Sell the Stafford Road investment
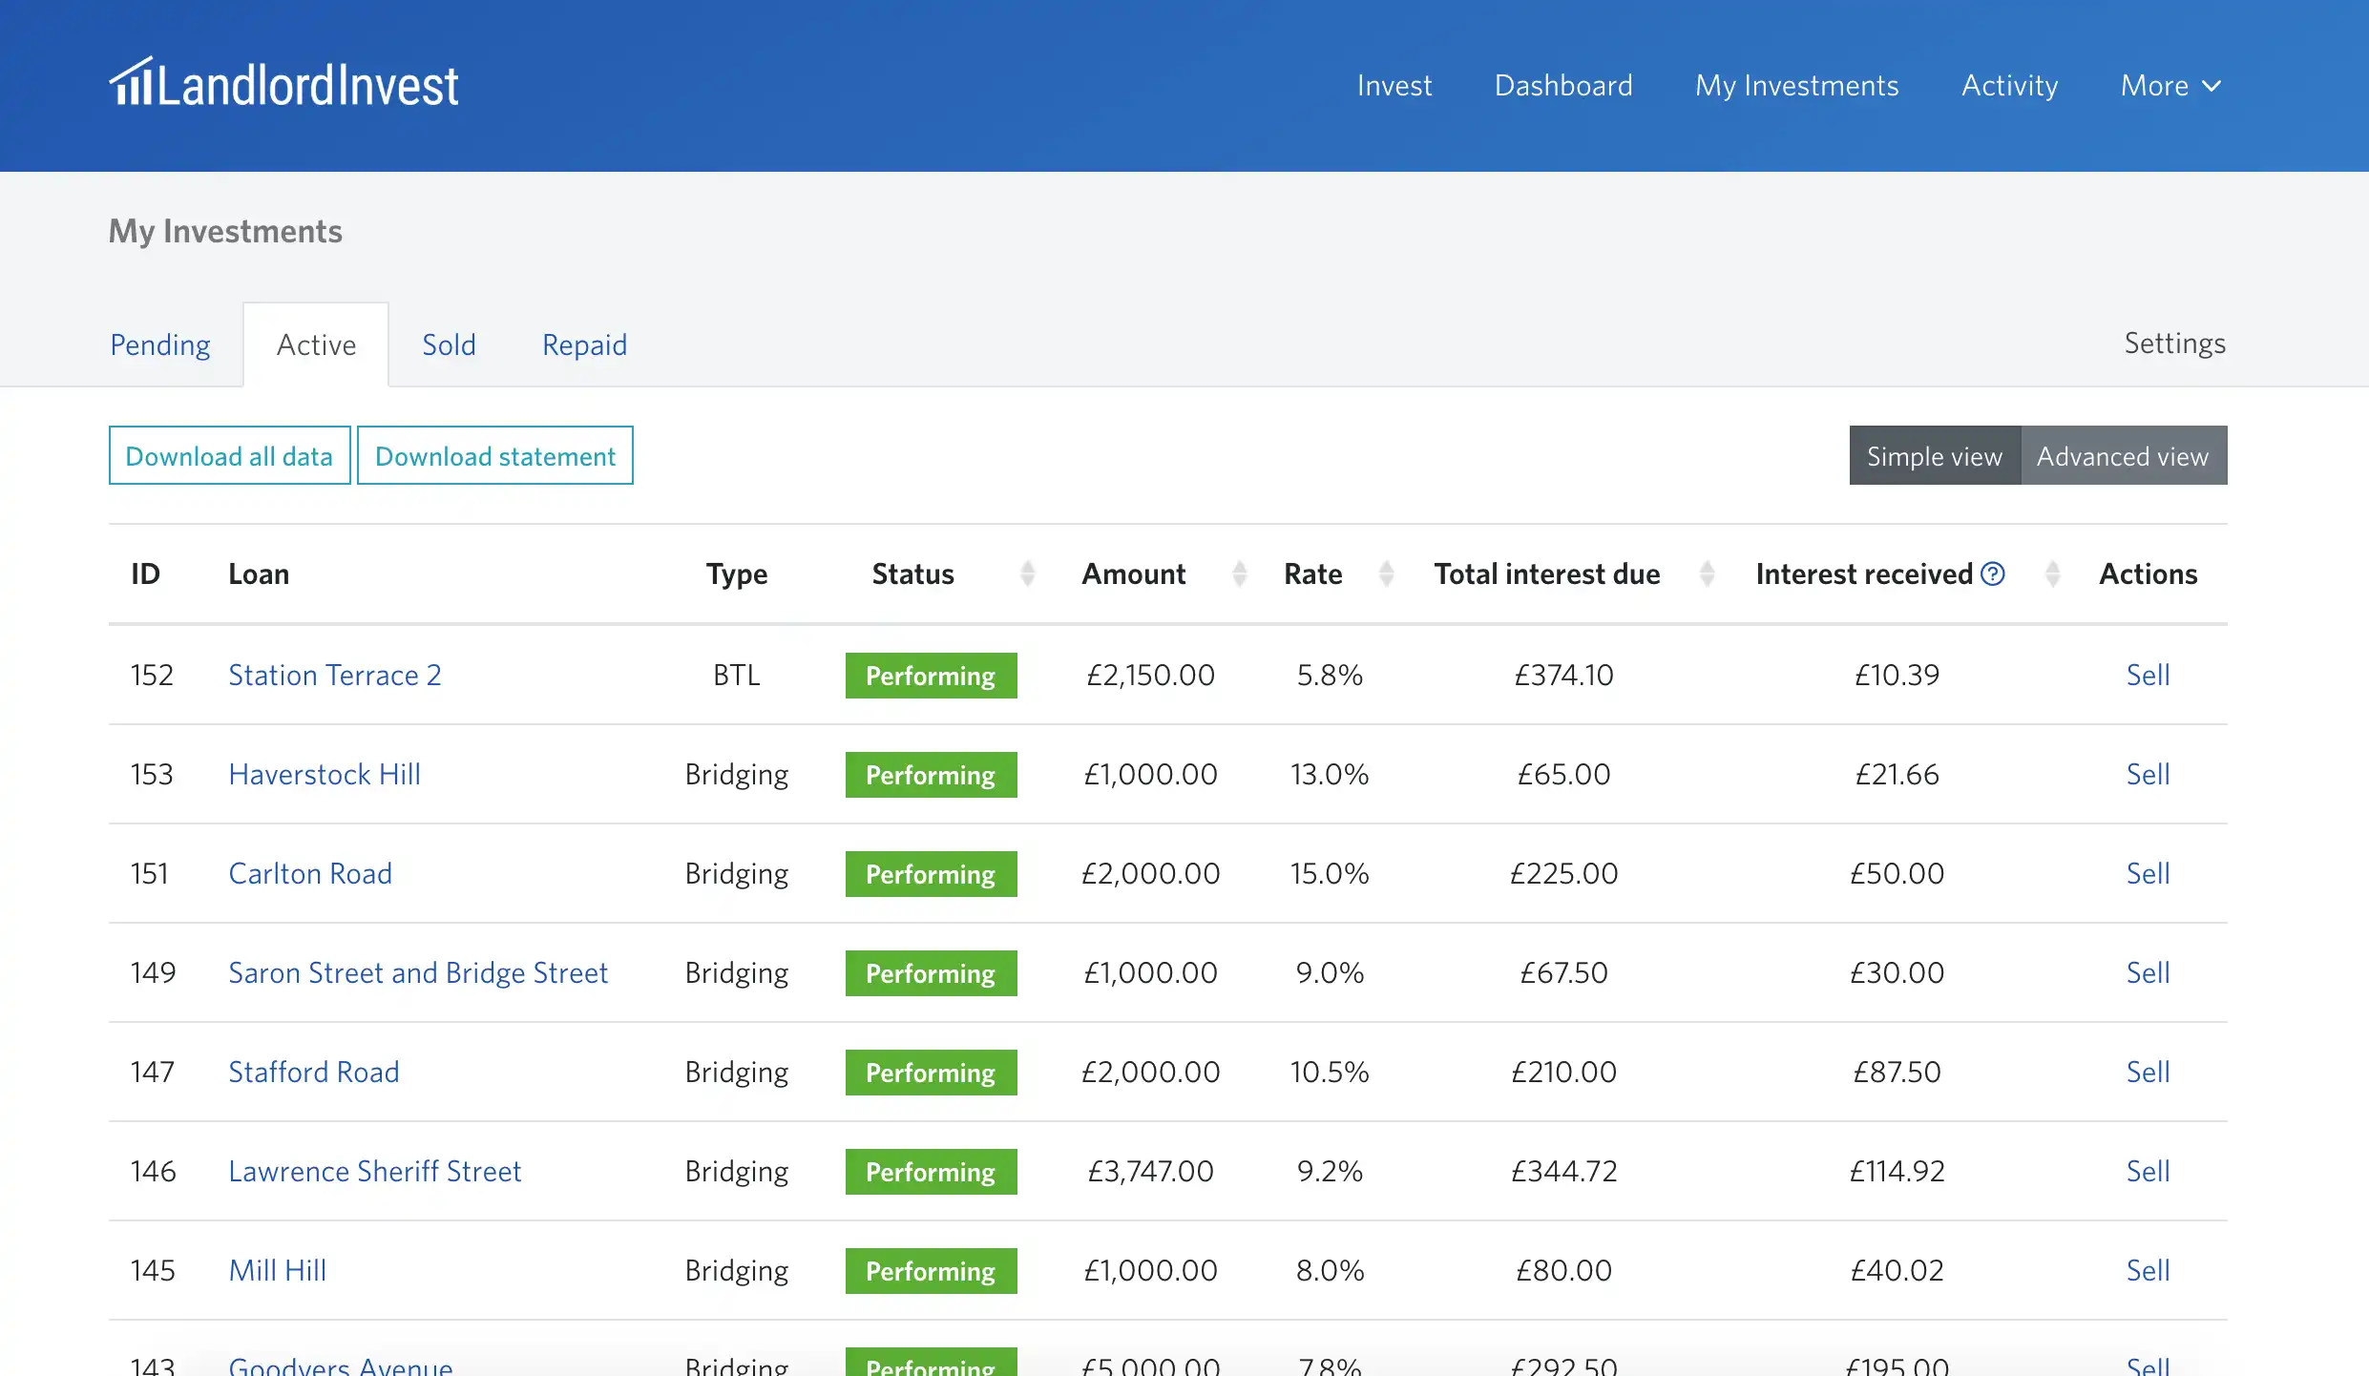The width and height of the screenshot is (2369, 1376). (x=2148, y=1072)
